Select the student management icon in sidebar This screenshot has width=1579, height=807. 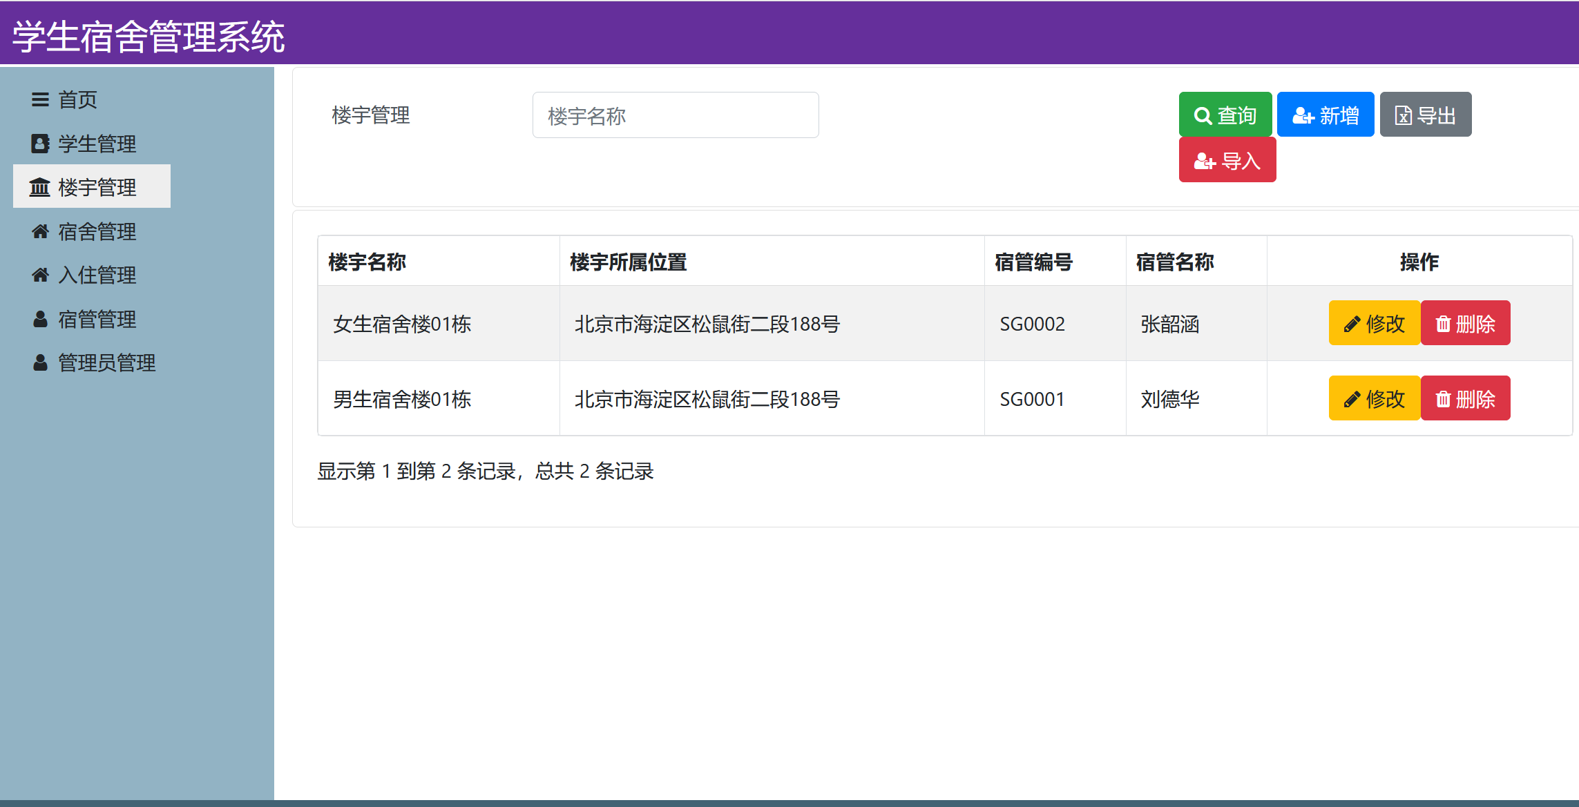39,144
